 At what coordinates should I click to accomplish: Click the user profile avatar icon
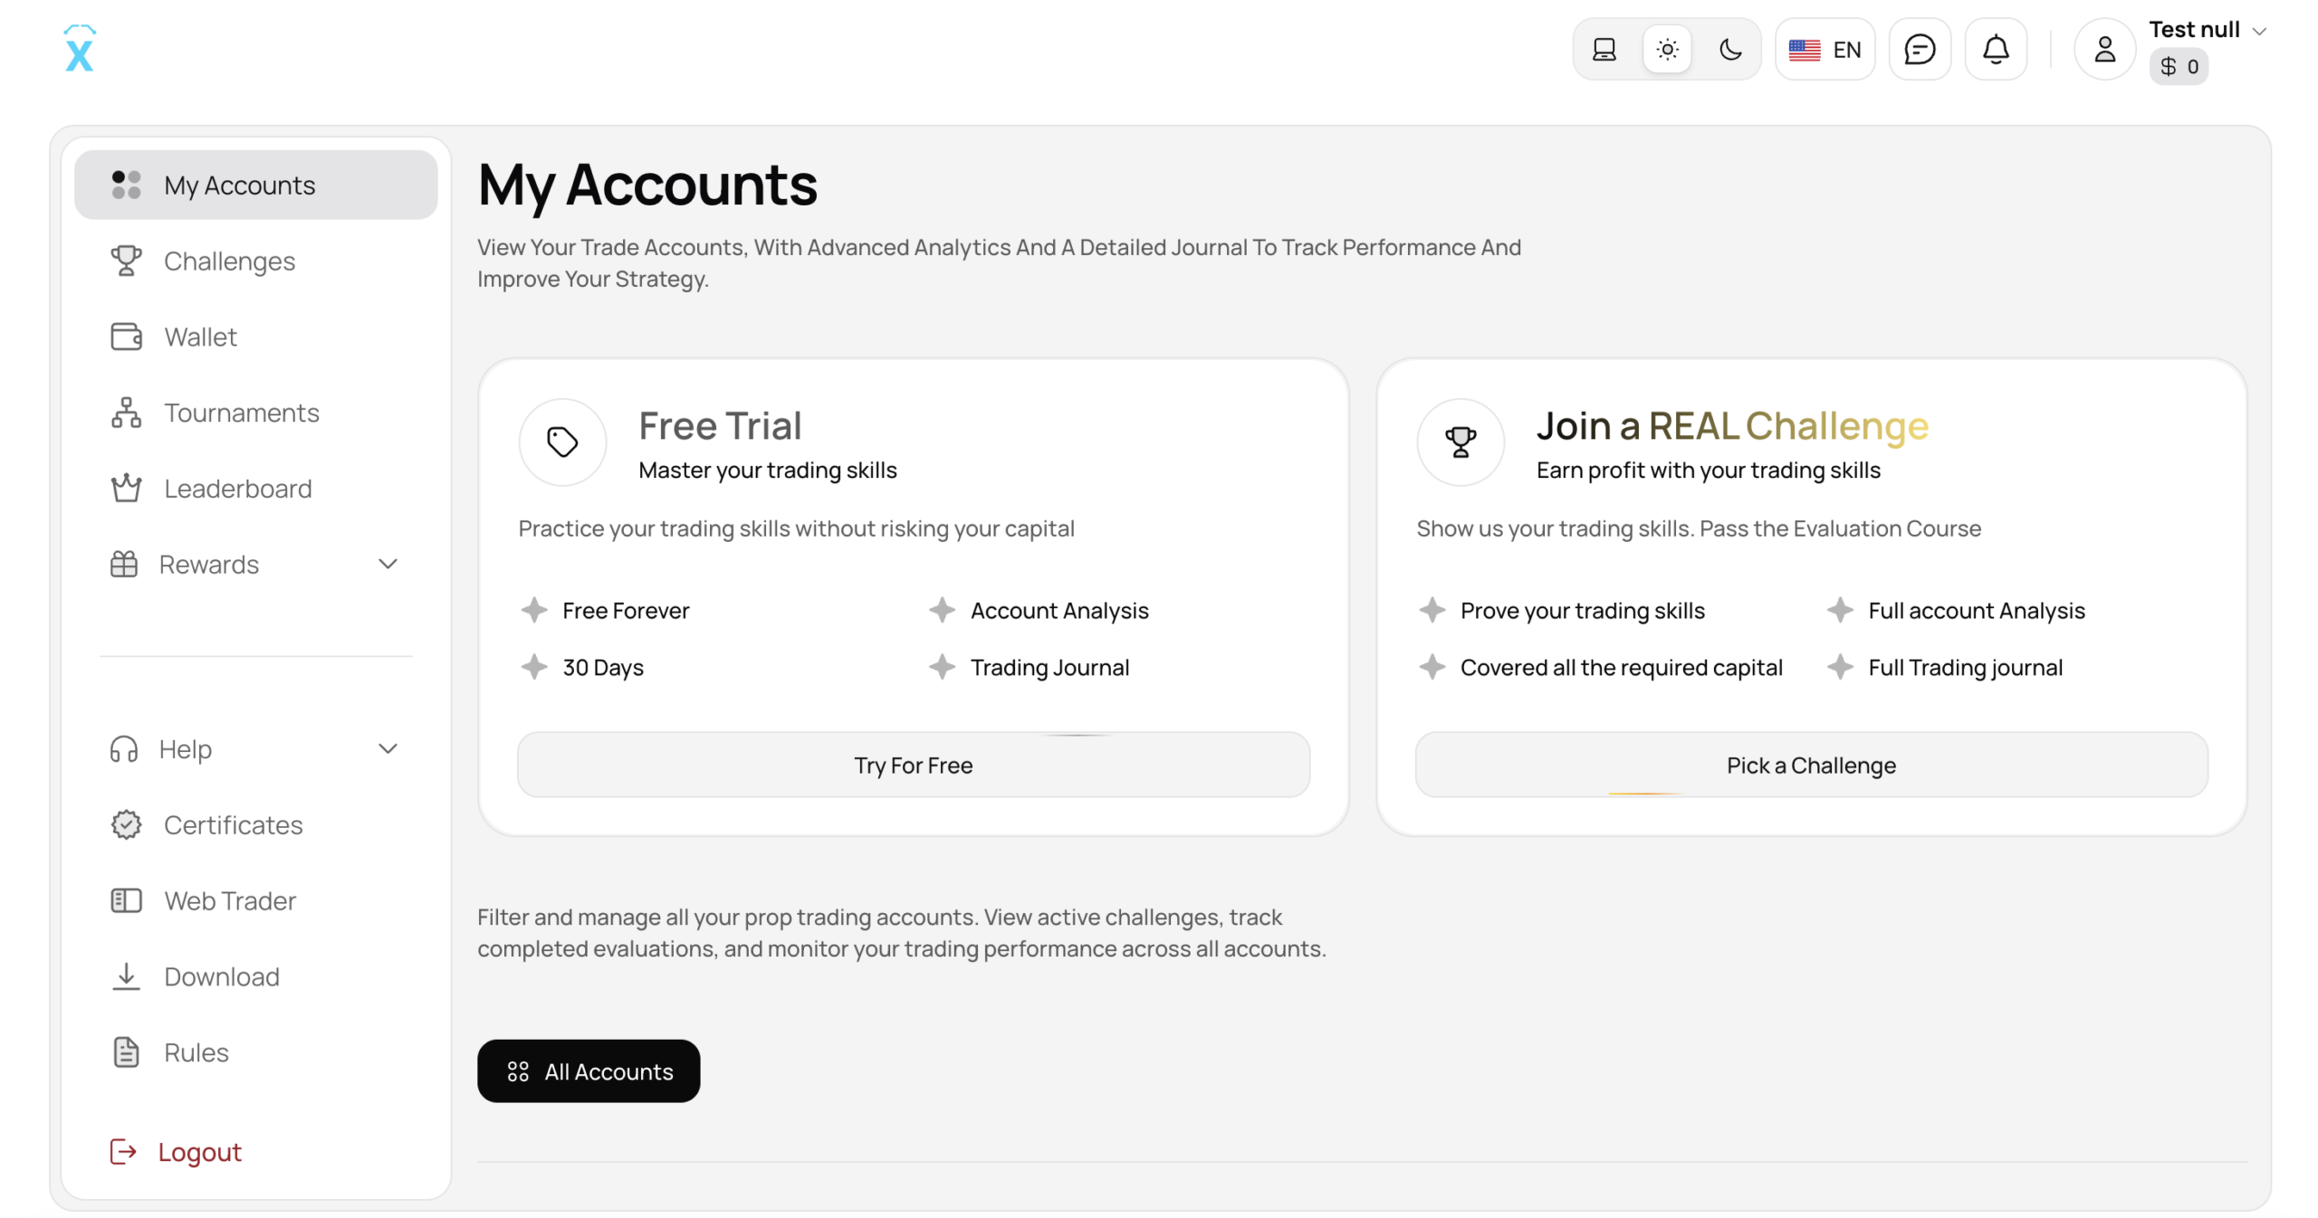click(x=2105, y=49)
